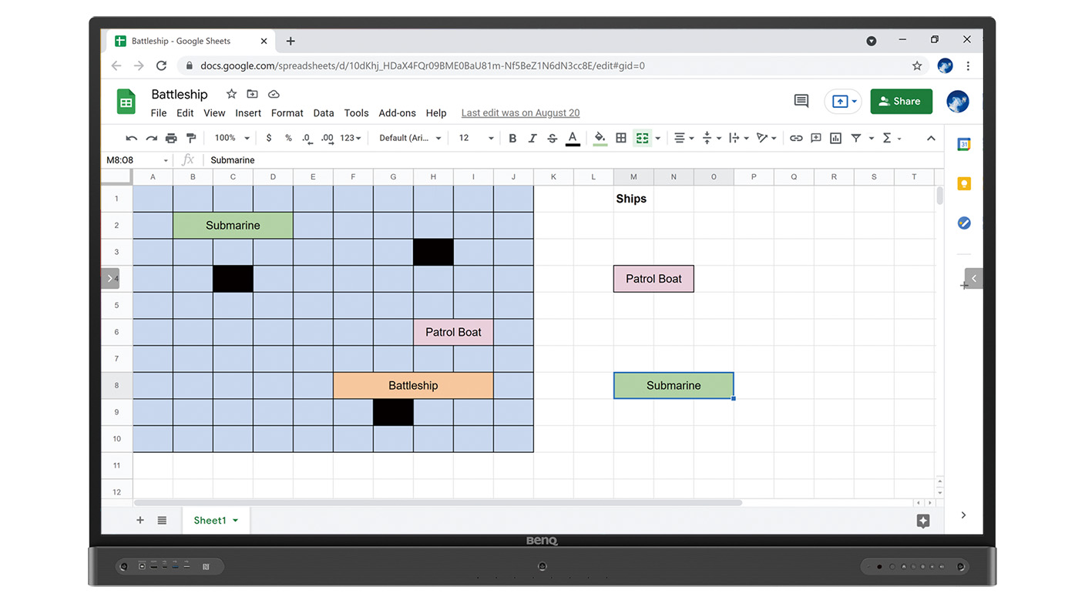This screenshot has width=1085, height=610.
Task: Create a filter with the filter icon
Action: pos(856,138)
